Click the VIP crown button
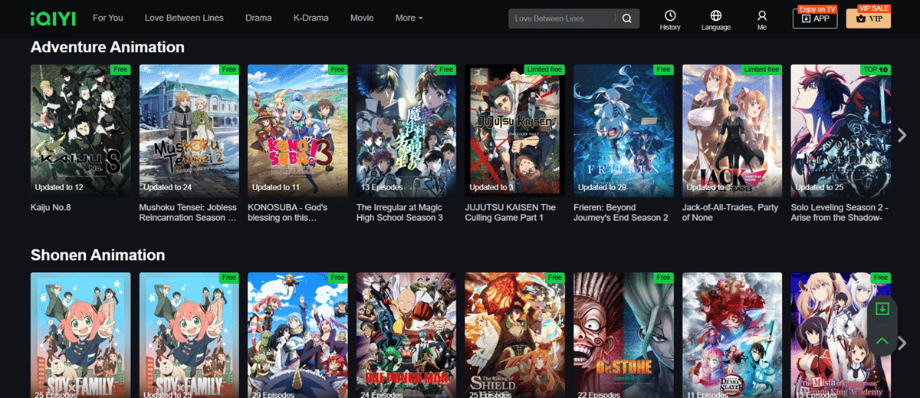 869,18
